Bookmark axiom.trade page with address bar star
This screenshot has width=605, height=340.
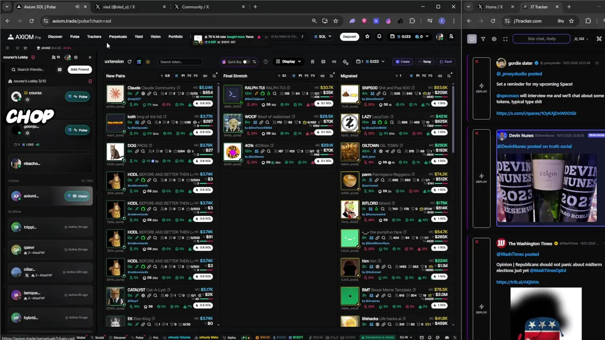tap(336, 21)
